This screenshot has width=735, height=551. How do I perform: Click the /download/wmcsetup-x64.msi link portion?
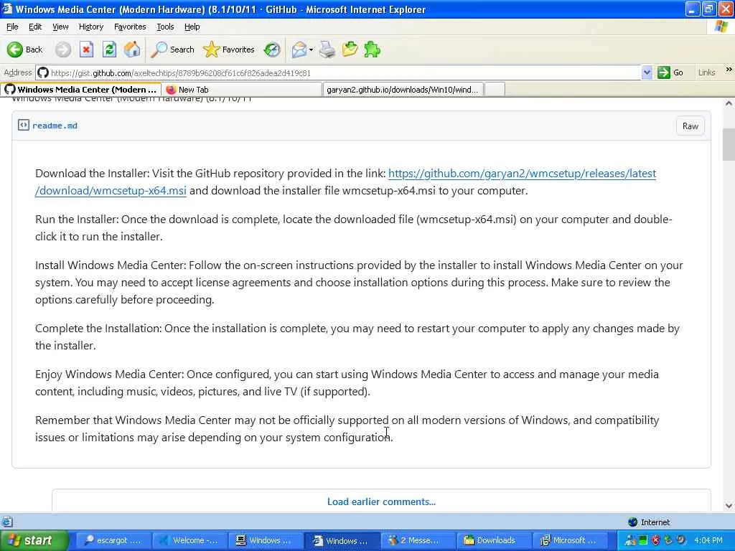click(111, 191)
